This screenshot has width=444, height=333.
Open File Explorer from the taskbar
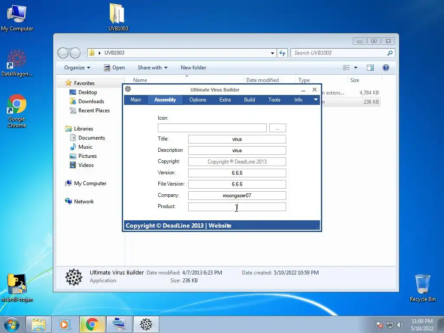click(39, 324)
